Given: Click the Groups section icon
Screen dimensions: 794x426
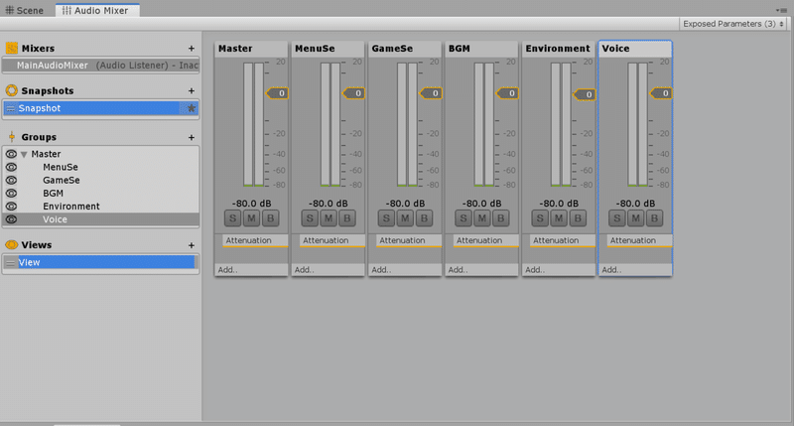Looking at the screenshot, I should coord(12,137).
